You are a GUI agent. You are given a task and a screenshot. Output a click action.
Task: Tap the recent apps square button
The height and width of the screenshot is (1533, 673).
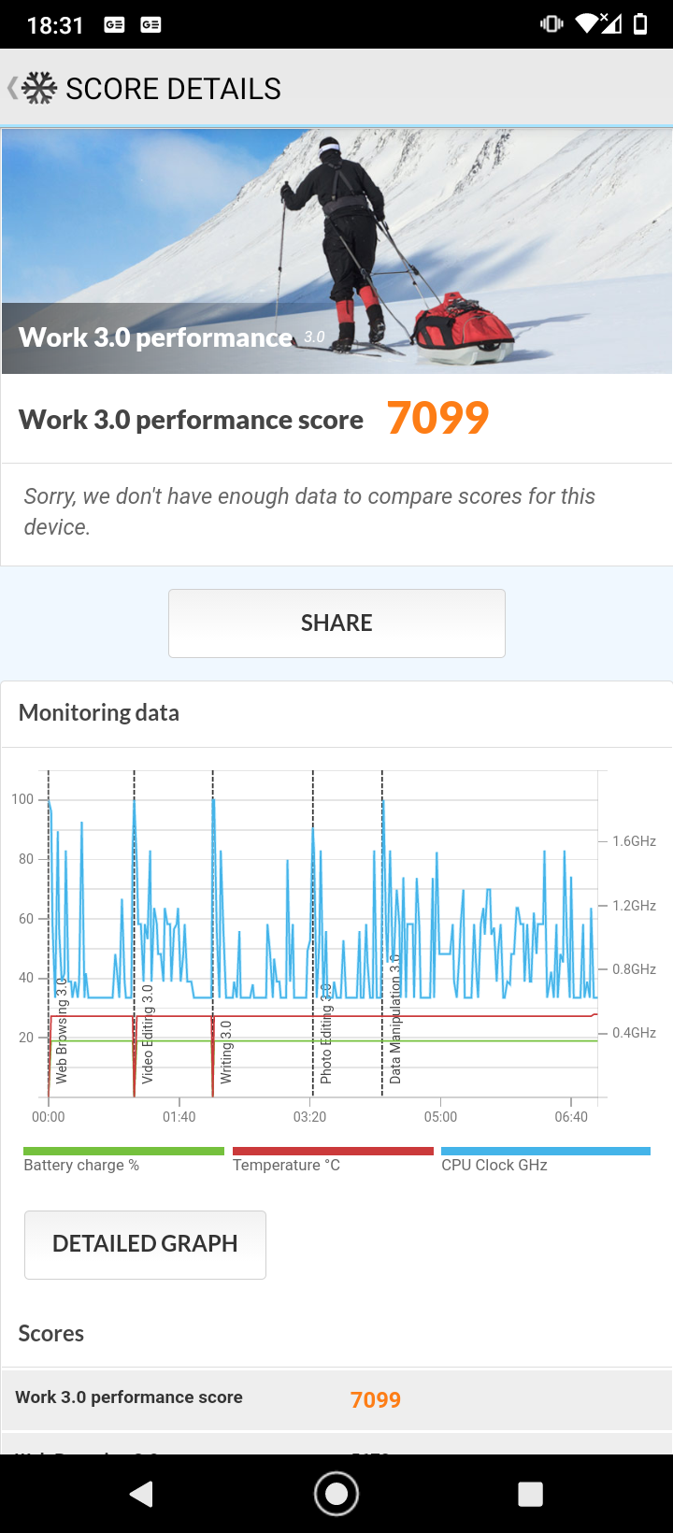(531, 1494)
